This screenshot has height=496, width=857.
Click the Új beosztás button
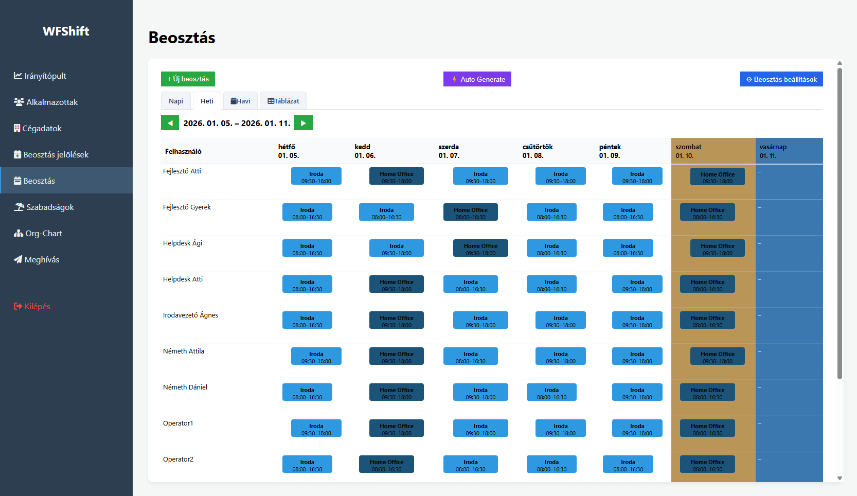(188, 79)
